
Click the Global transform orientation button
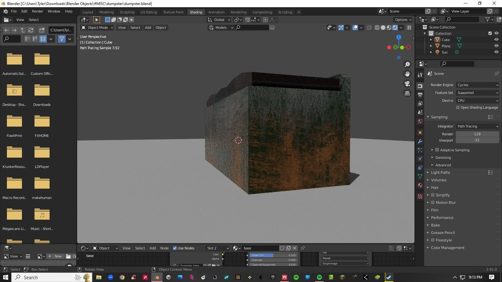219,20
